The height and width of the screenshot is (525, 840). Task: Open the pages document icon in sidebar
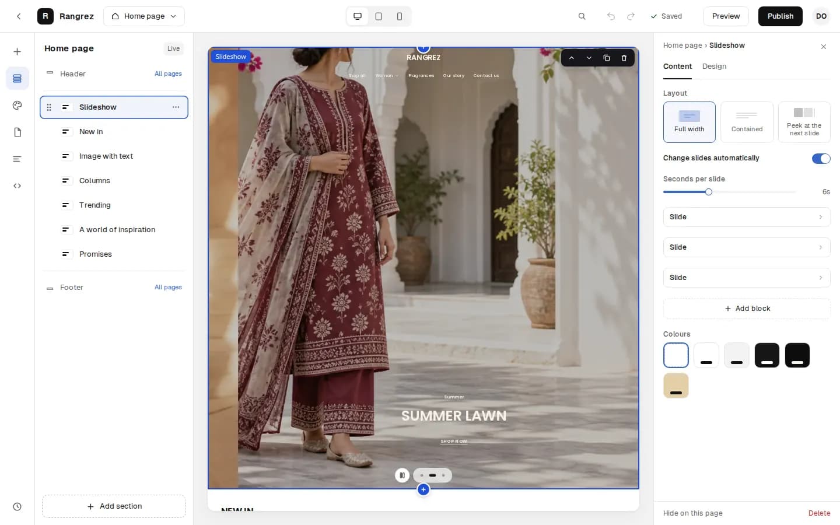17,132
